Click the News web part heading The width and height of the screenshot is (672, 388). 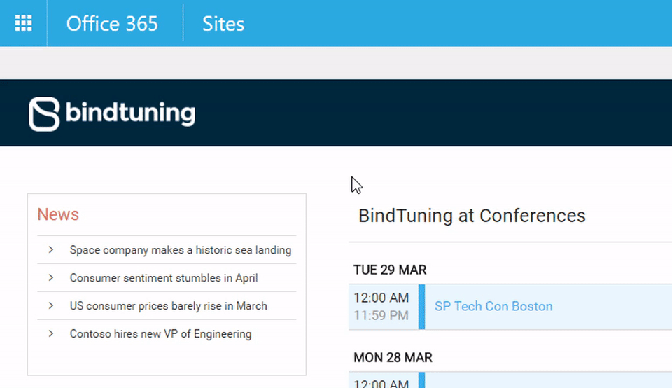click(x=58, y=214)
